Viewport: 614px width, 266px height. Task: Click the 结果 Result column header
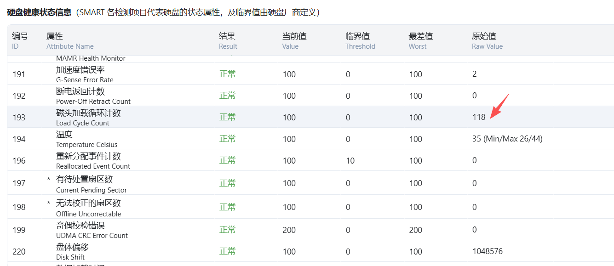click(228, 40)
